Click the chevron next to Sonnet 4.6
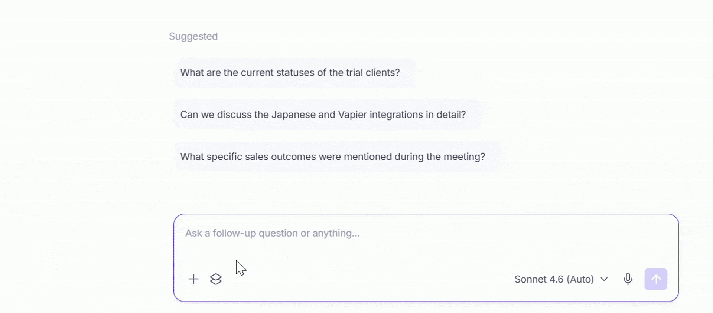 click(x=604, y=279)
